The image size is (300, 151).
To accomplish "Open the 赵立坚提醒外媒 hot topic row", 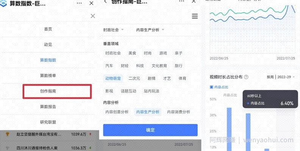I will pos(50,134).
